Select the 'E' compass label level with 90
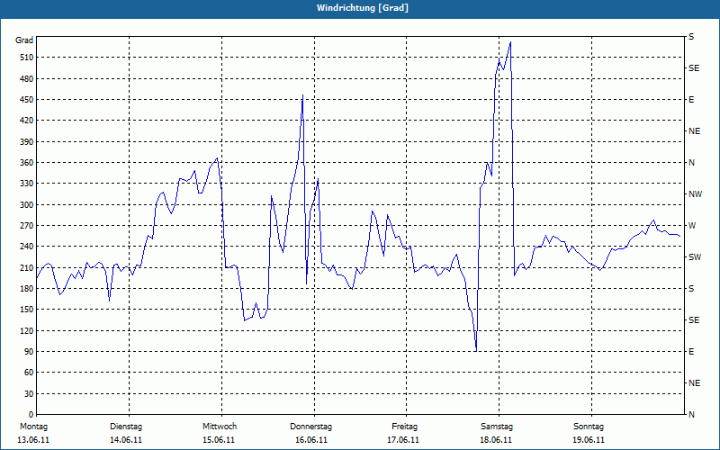 (691, 351)
